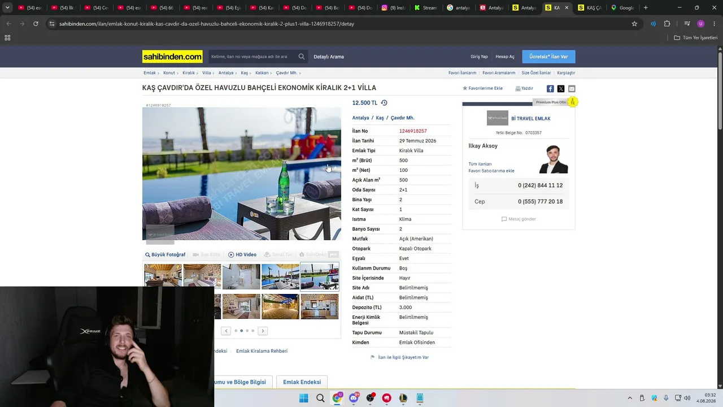
Task: Switch to the Instagram browser tab
Action: (393, 8)
